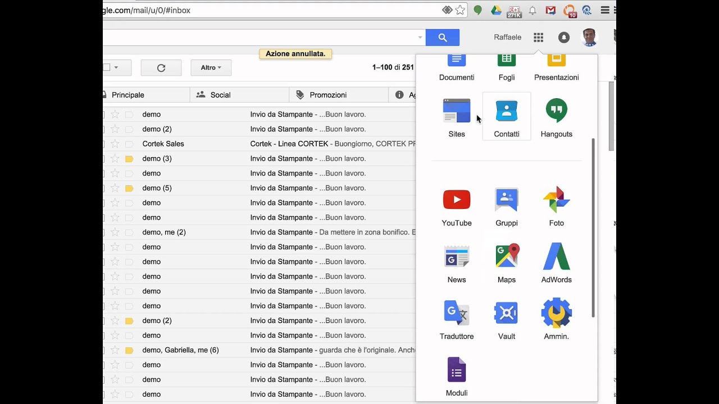
Task: Open Moduli forms app
Action: coord(457,376)
